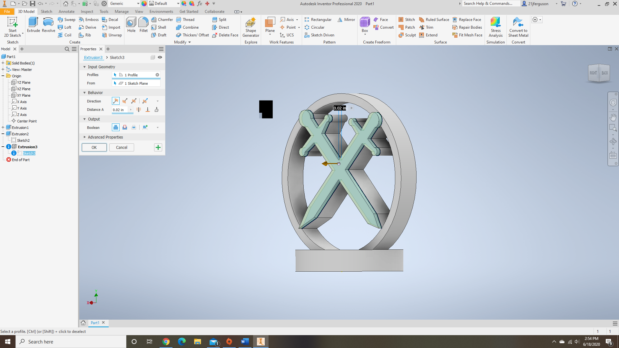Image resolution: width=619 pixels, height=348 pixels.
Task: Choose New Solid boolean output
Action: point(145,128)
